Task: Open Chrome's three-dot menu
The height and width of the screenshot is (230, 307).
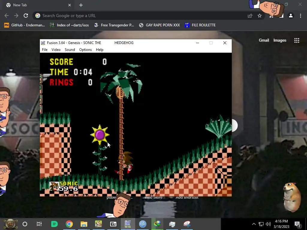Action: 300,16
